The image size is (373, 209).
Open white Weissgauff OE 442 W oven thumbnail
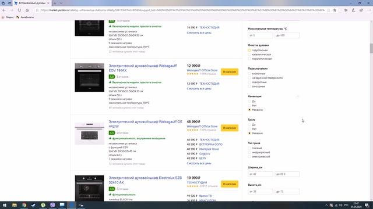click(89, 134)
